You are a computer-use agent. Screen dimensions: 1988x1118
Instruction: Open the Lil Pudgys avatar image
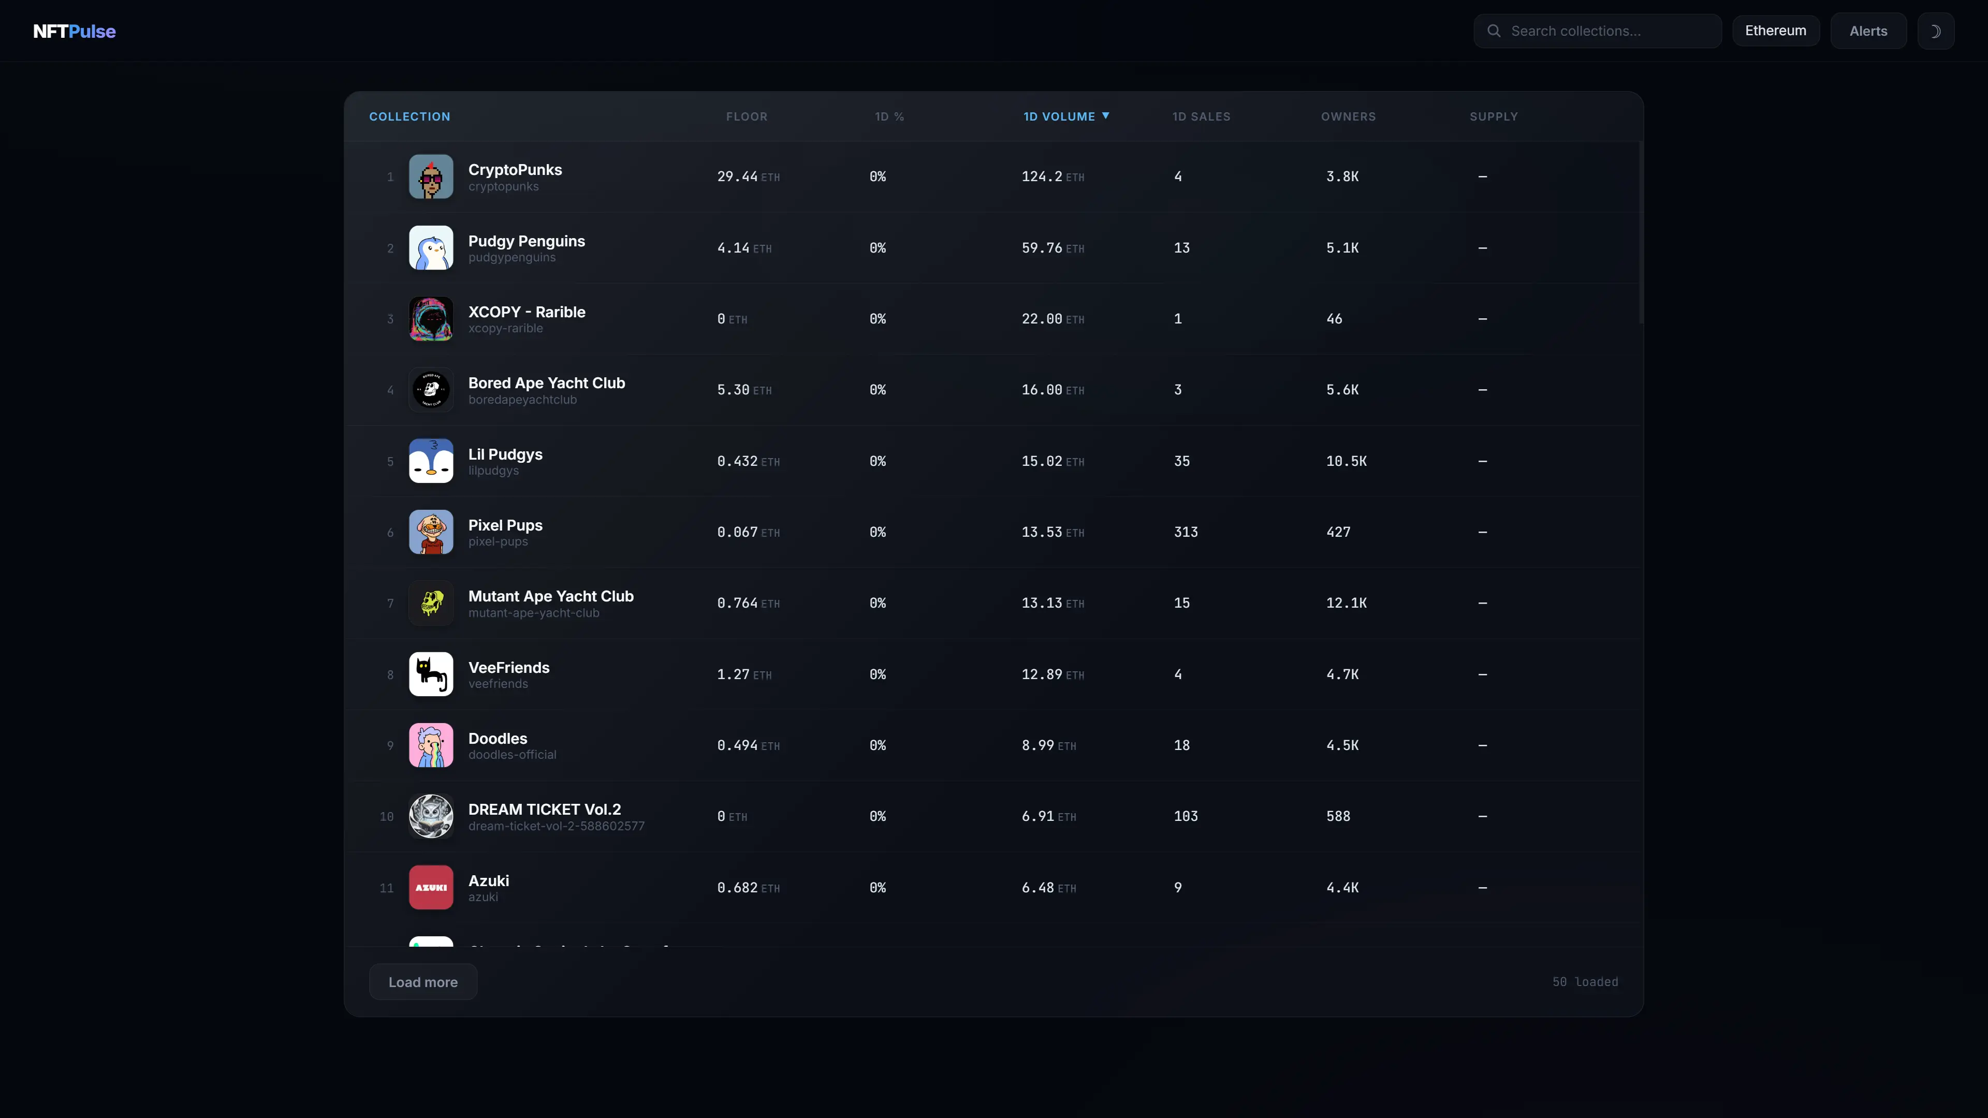(x=431, y=461)
